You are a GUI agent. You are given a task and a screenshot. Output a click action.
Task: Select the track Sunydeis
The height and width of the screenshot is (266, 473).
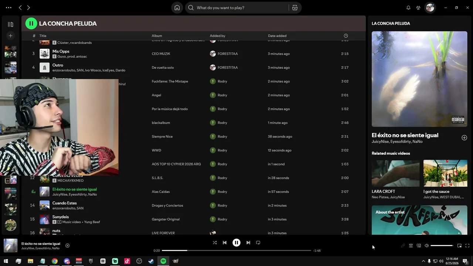point(61,217)
